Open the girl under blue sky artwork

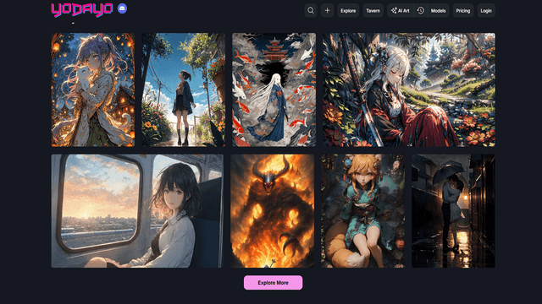(183, 90)
